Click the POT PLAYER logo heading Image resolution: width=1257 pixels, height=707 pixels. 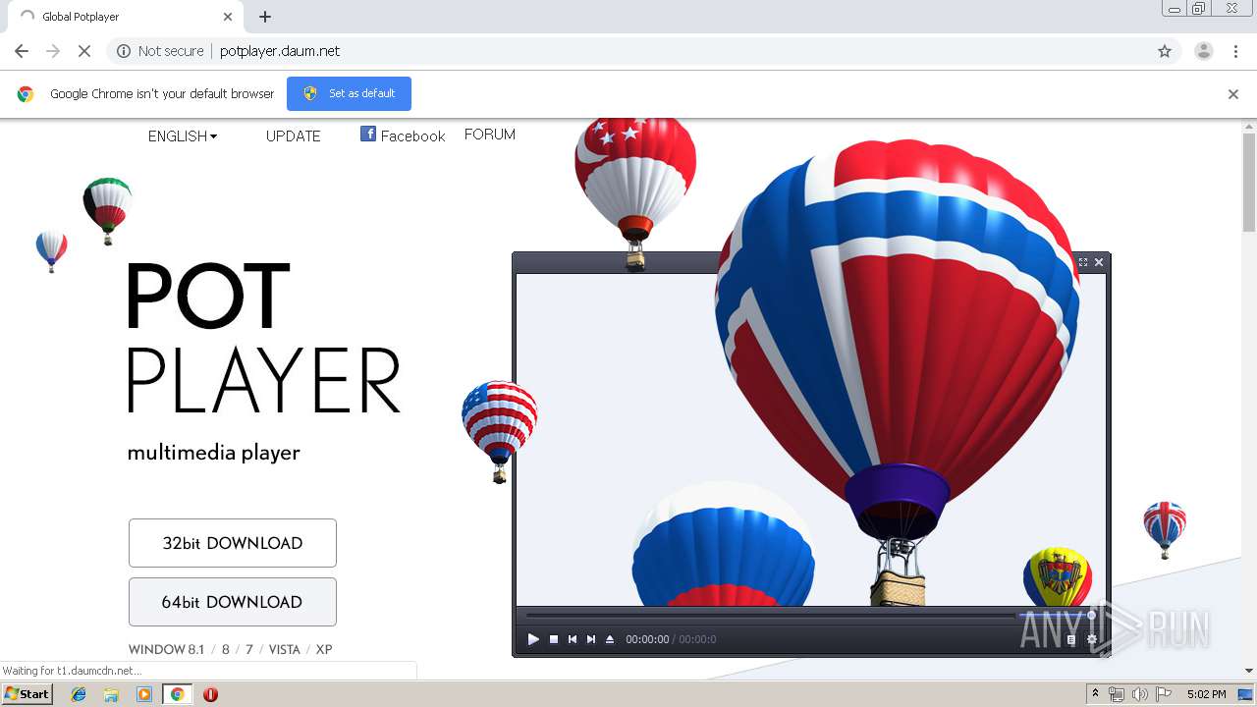[x=263, y=337]
